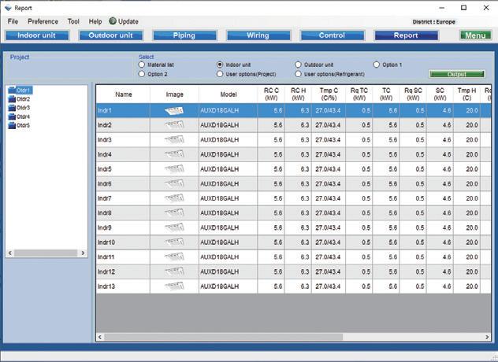Click the RC C (kW) column header
Image resolution: width=498 pixels, height=362 pixels.
(271, 94)
